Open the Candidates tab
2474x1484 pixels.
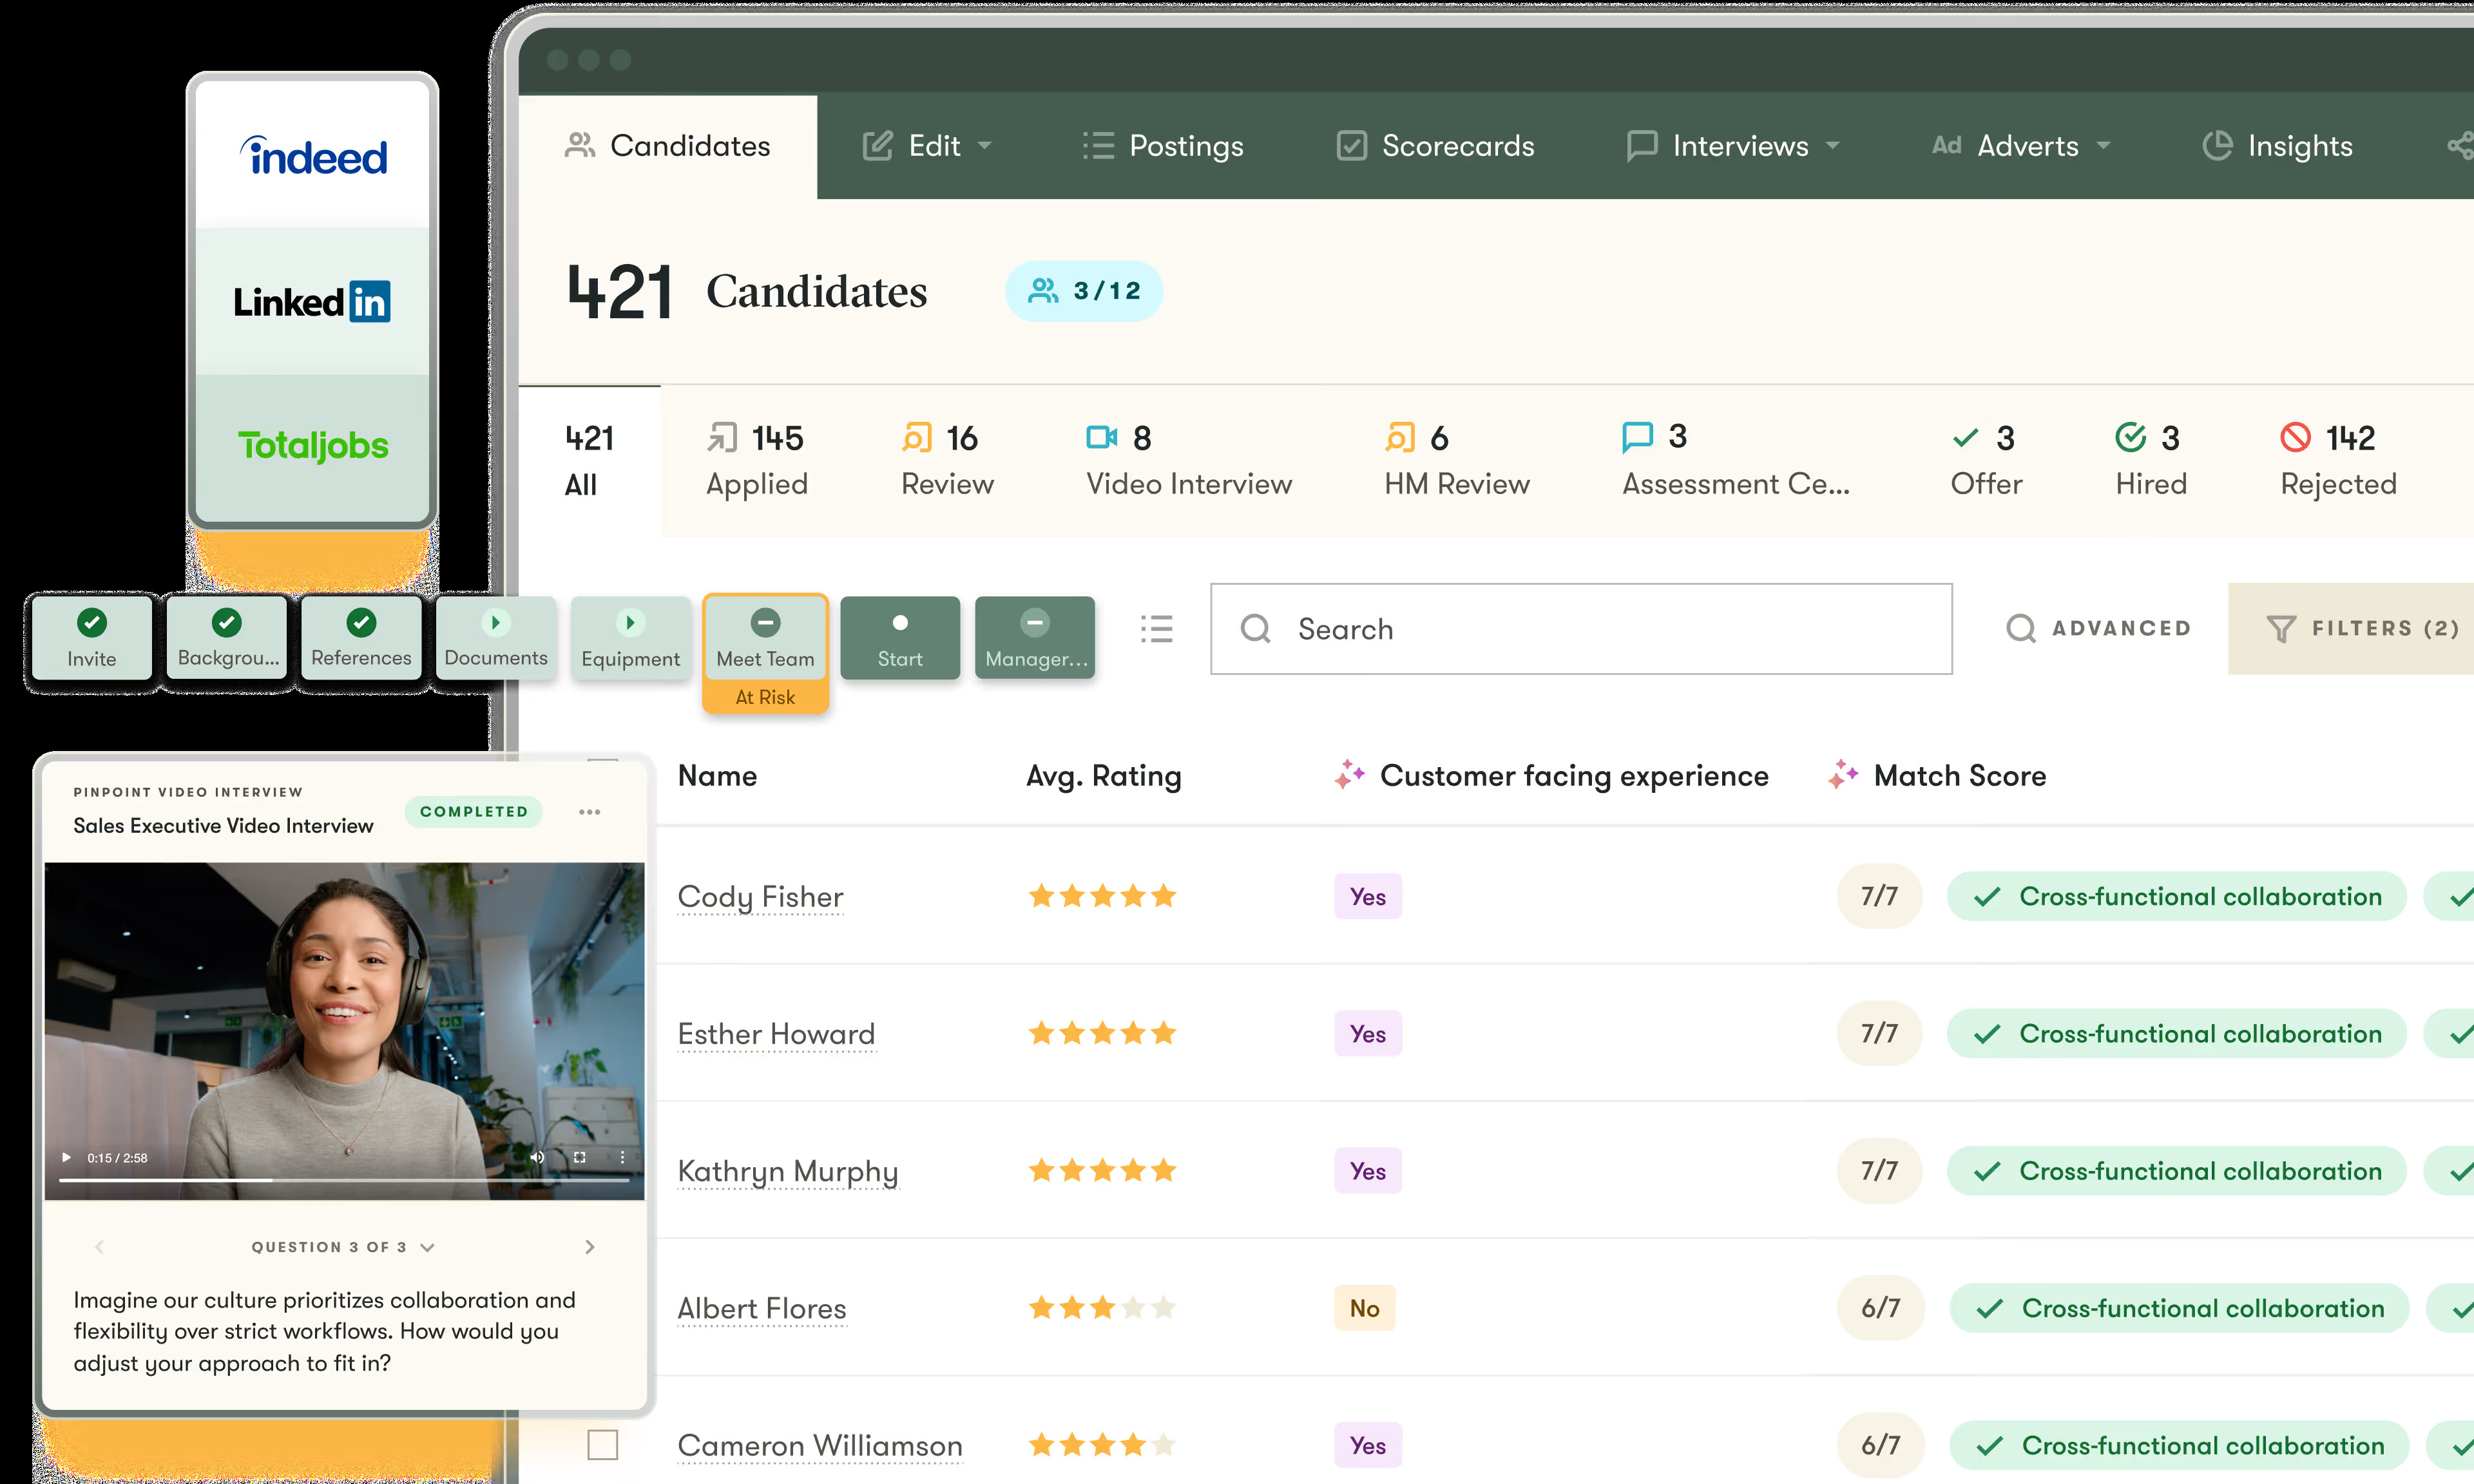(668, 146)
